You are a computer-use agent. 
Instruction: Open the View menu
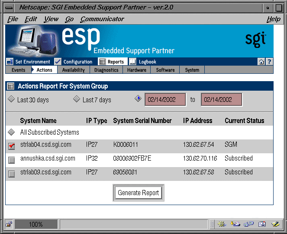[x=51, y=19]
